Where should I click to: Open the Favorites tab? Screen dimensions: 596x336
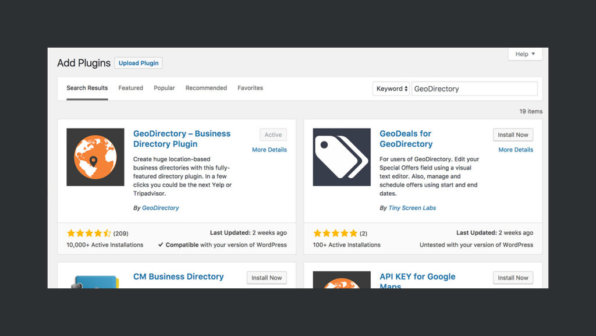250,88
